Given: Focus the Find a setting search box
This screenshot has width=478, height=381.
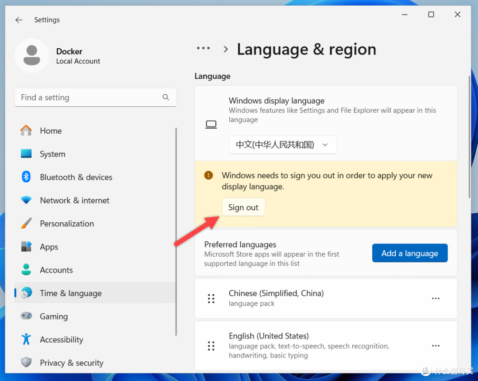Looking at the screenshot, I should click(95, 97).
